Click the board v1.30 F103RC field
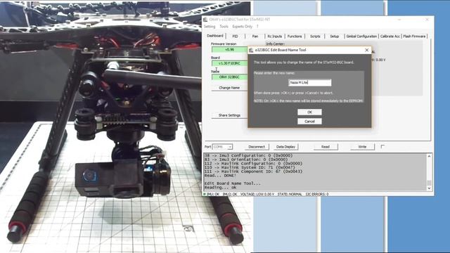The height and width of the screenshot is (253, 450). pos(229,63)
